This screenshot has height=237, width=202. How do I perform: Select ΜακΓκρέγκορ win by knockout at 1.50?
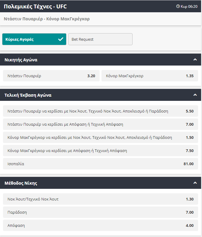click(100, 137)
